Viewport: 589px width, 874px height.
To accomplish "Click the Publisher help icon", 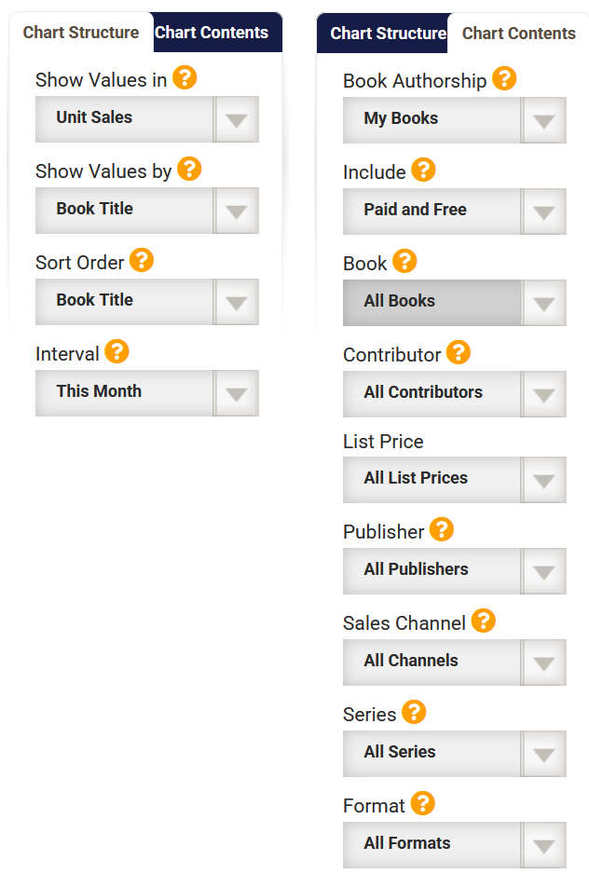I will coord(442,529).
